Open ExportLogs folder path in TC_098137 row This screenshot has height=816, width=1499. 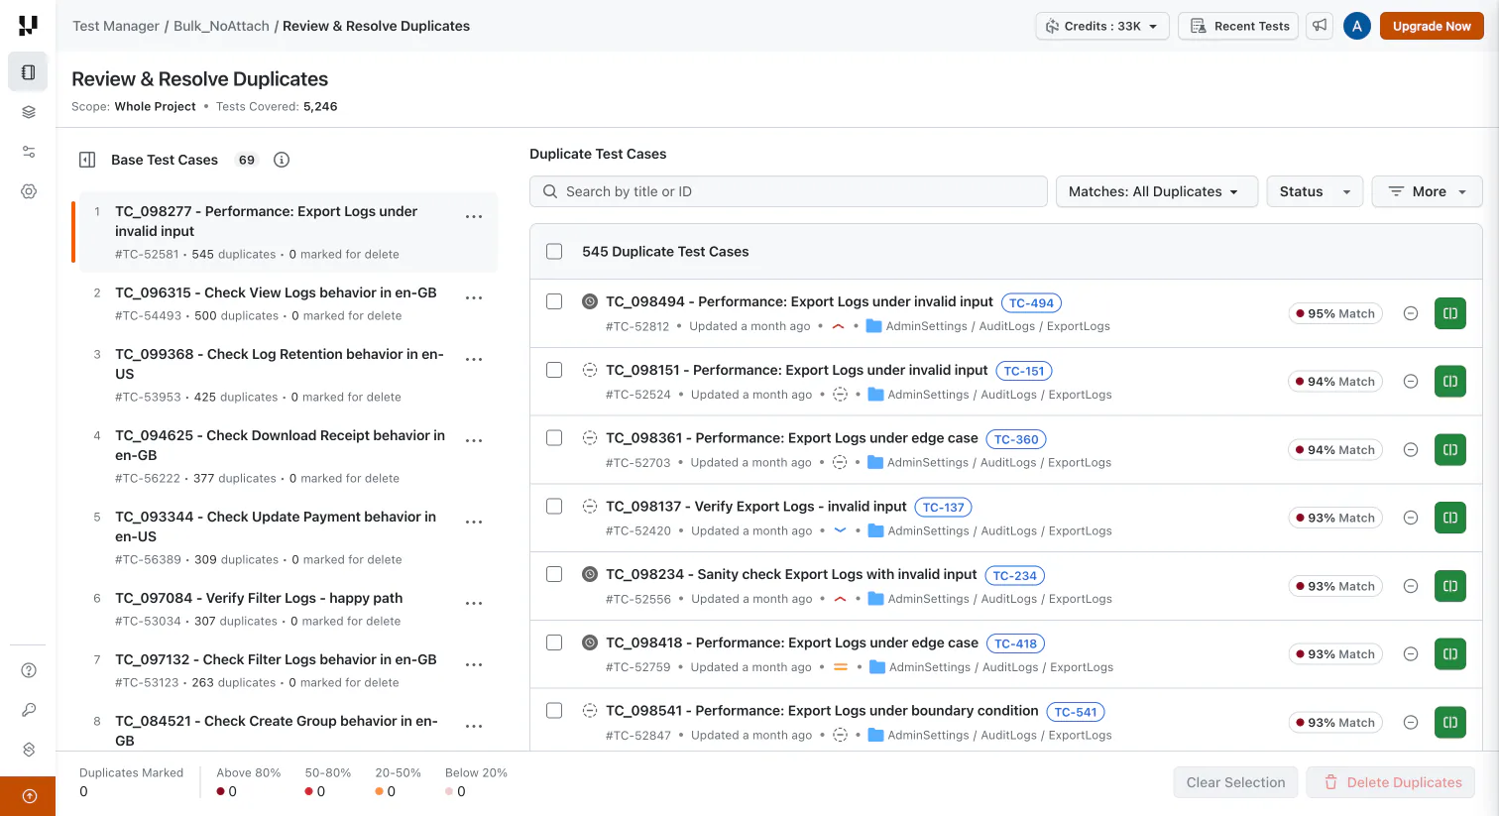coord(1081,530)
